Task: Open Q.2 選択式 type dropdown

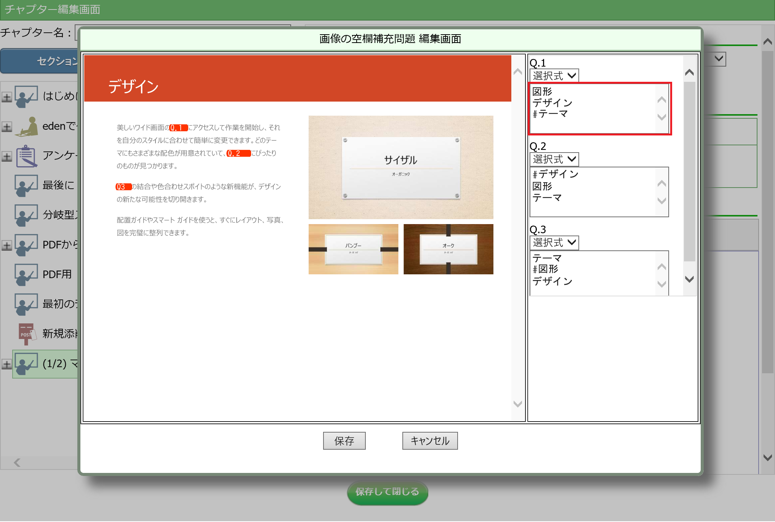Action: [554, 159]
